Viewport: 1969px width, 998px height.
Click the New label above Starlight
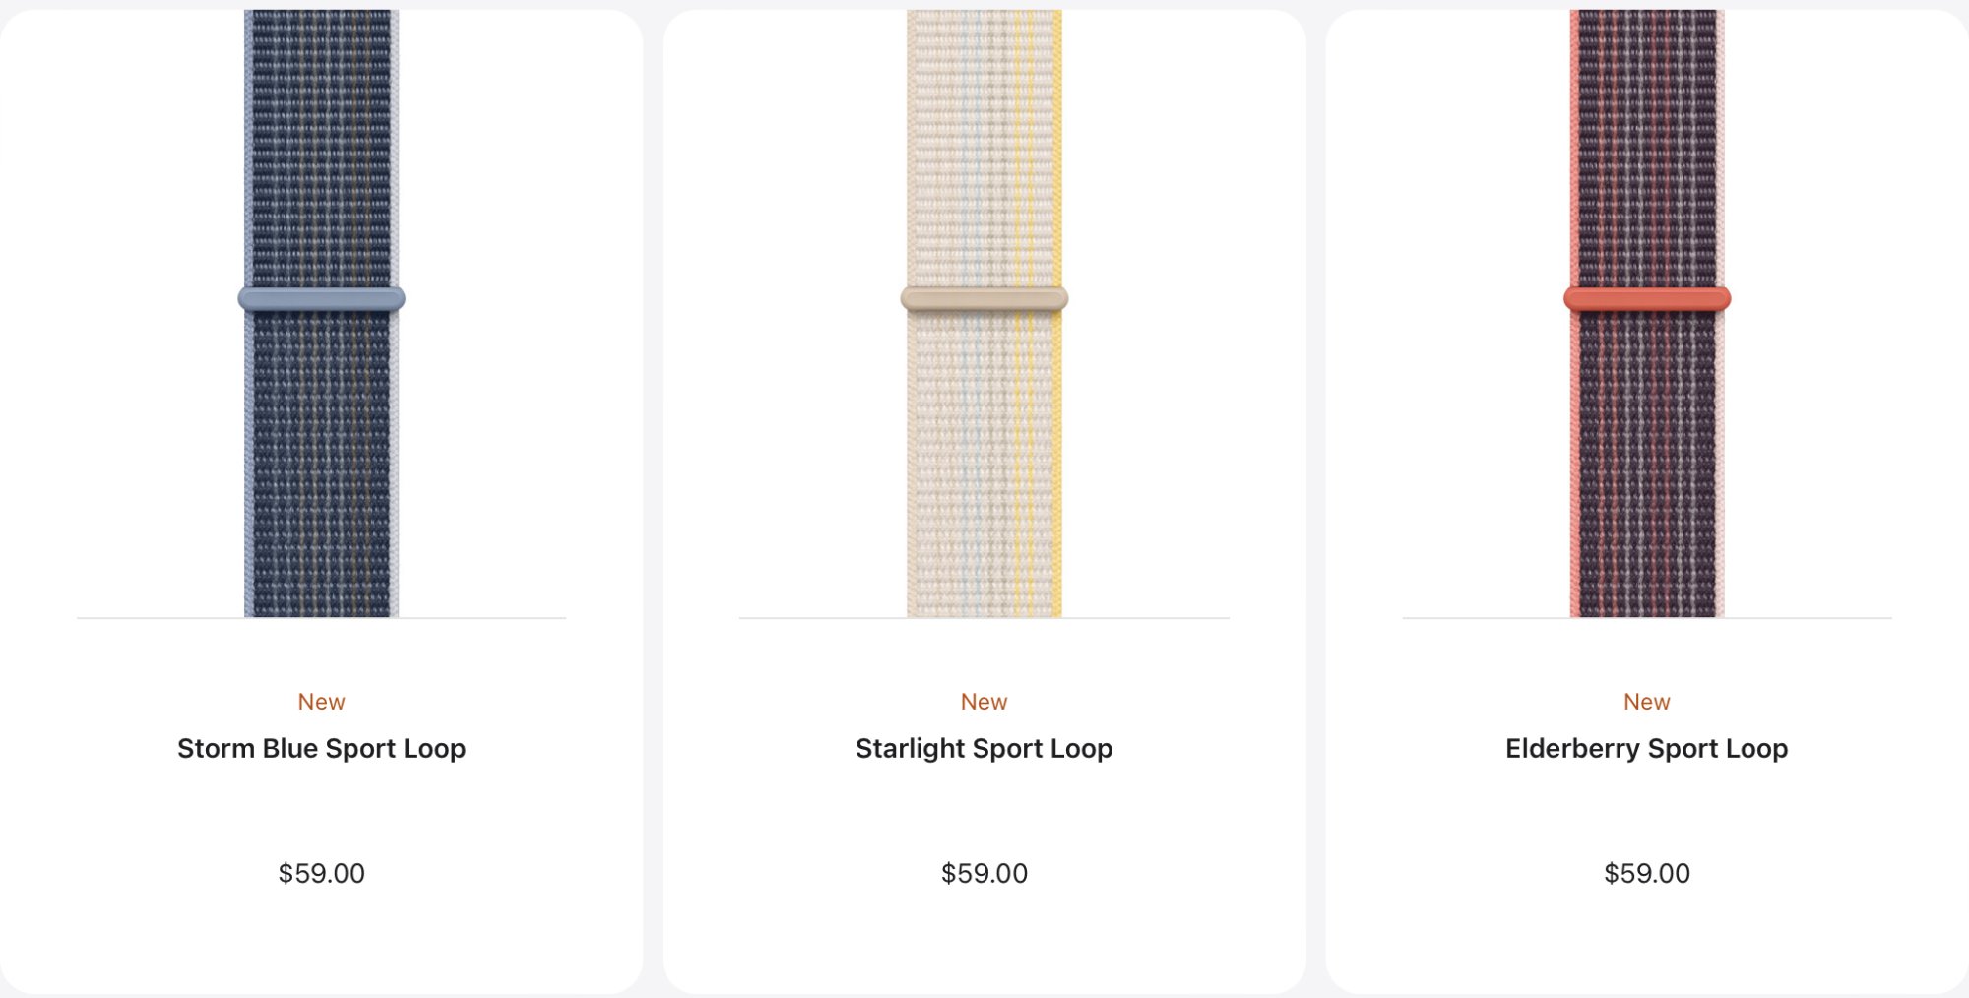tap(984, 702)
